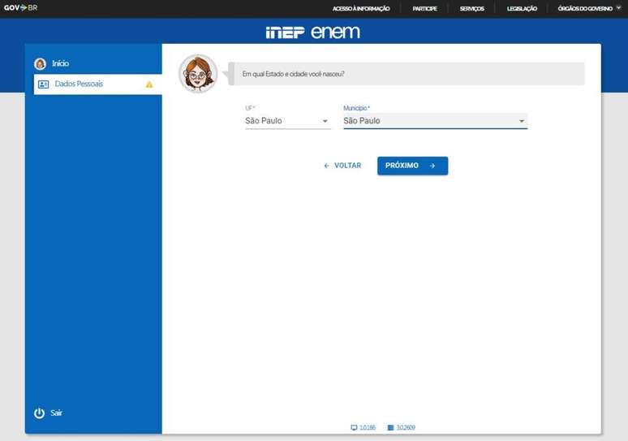Click the yellow warning triangle icon
The width and height of the screenshot is (628, 441).
pyautogui.click(x=149, y=84)
